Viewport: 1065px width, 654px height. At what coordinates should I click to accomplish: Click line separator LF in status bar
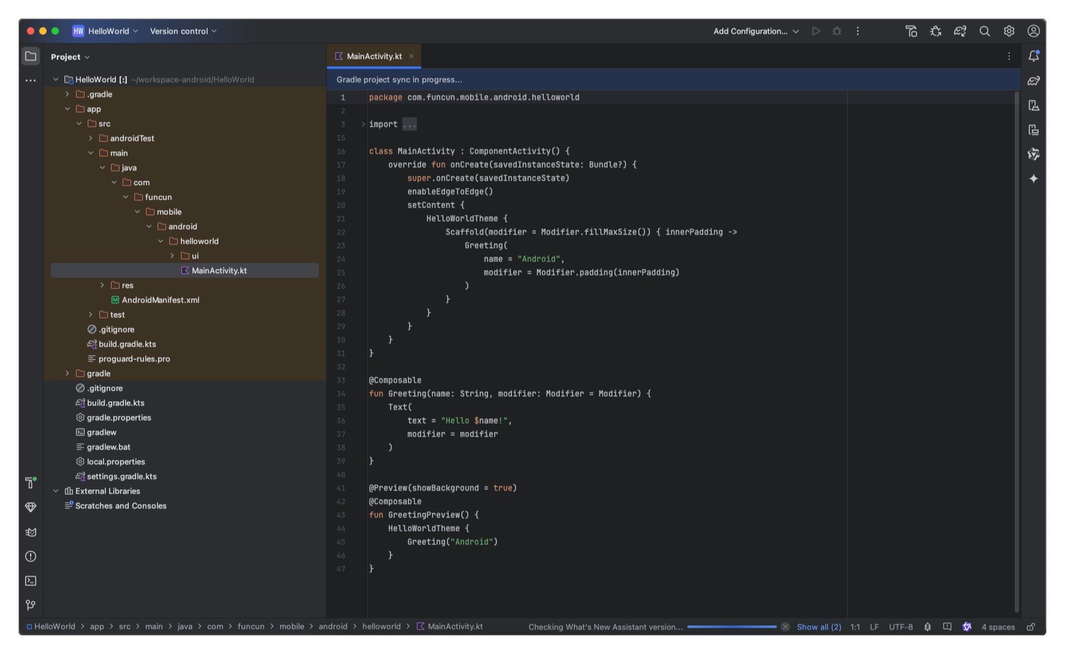(874, 627)
